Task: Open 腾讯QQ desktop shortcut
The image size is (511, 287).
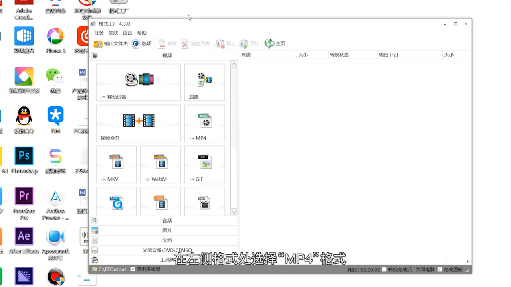Action: 24,120
